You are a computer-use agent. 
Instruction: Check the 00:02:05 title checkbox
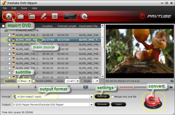(10, 49)
